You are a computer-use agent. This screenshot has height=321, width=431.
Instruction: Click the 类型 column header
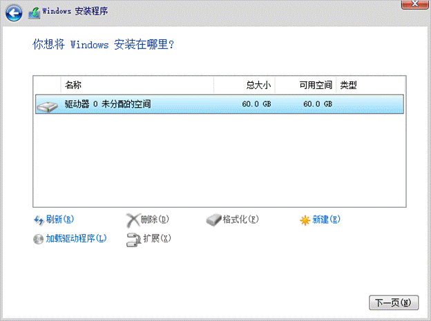point(370,85)
